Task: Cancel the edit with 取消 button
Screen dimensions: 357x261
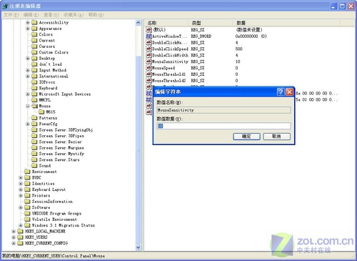Action: coord(277,137)
